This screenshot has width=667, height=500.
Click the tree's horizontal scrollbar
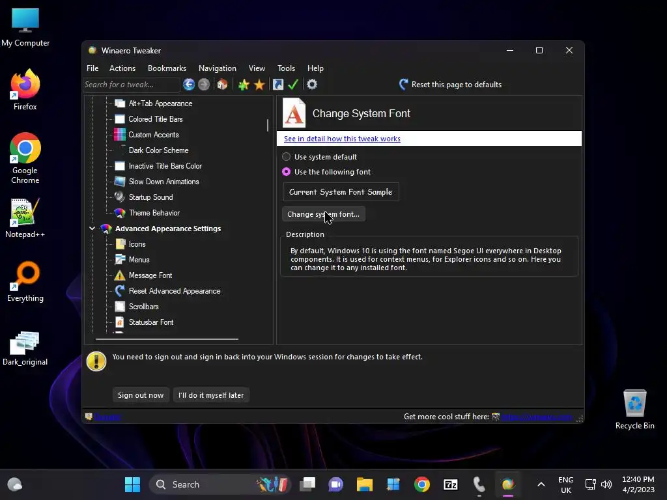click(x=167, y=339)
